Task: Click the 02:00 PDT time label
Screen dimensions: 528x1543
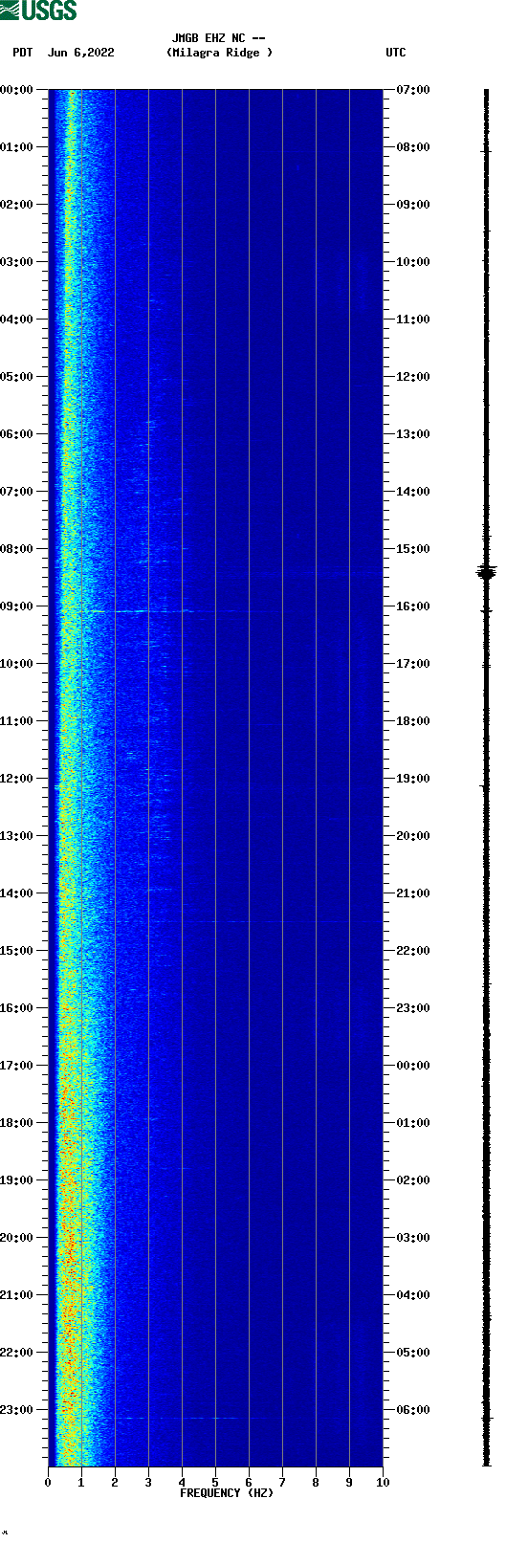Action: (x=17, y=205)
